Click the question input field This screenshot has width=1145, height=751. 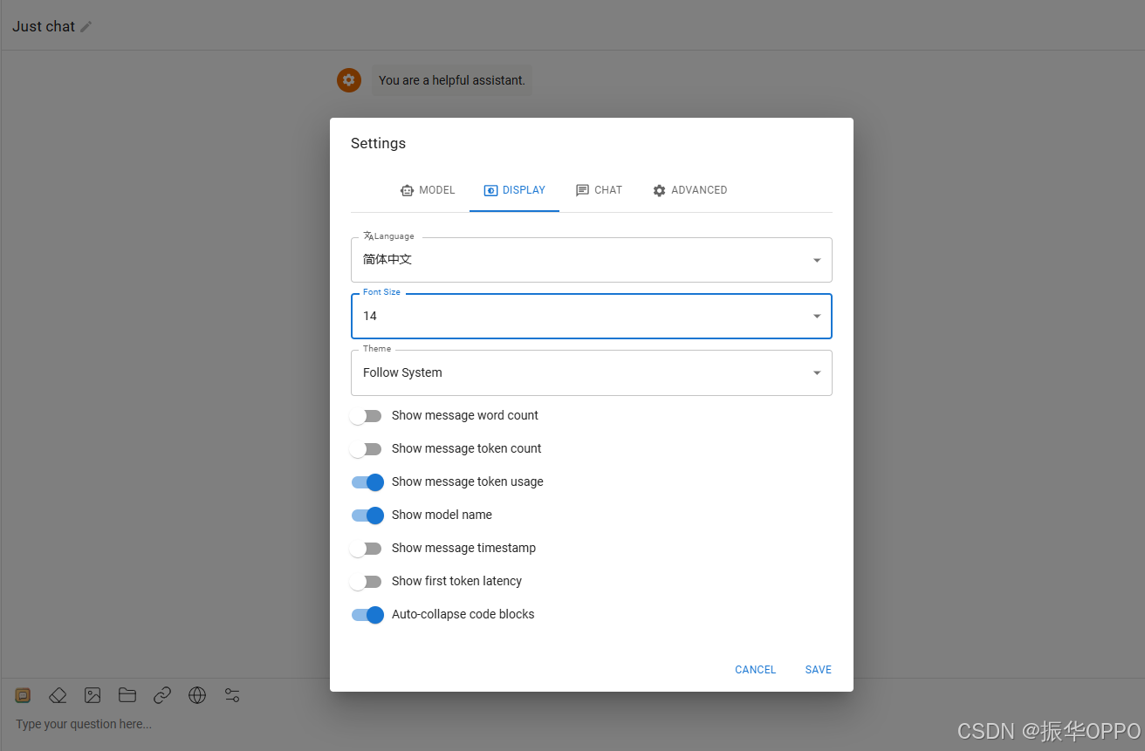point(572,724)
